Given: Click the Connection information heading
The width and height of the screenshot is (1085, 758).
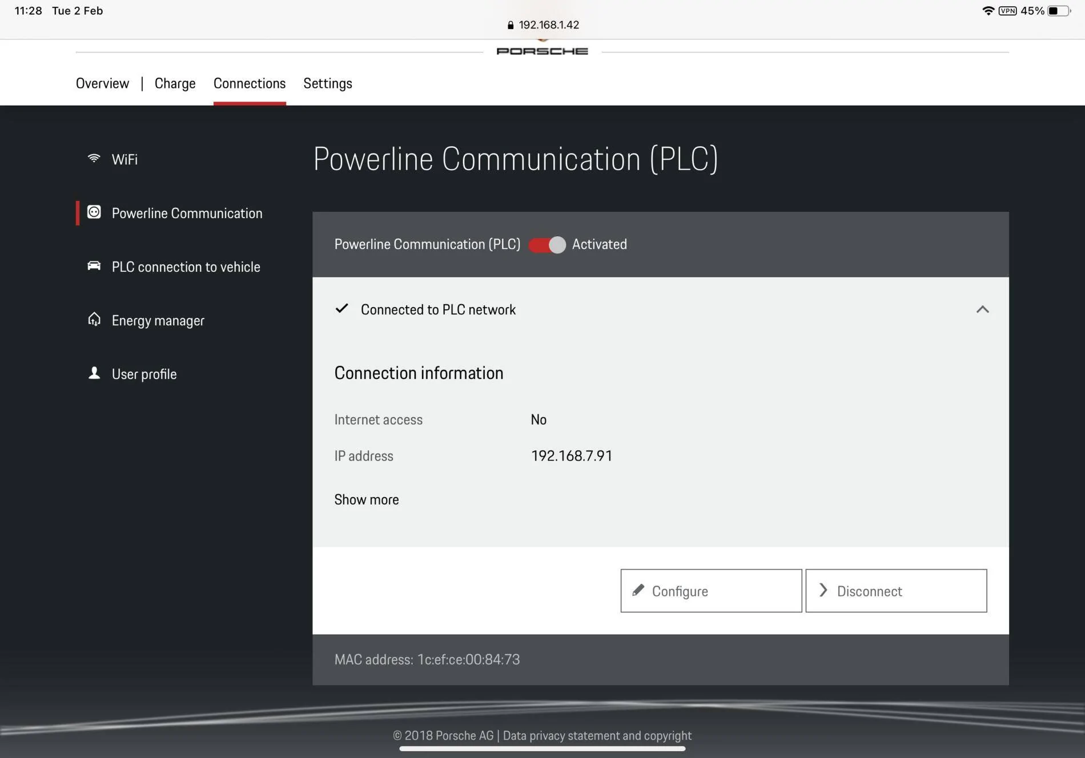Looking at the screenshot, I should [419, 373].
